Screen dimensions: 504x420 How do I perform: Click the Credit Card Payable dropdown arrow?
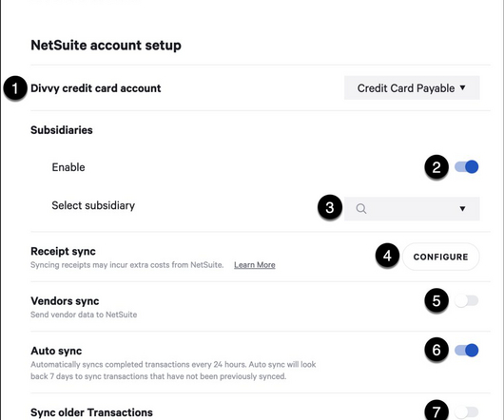[462, 87]
